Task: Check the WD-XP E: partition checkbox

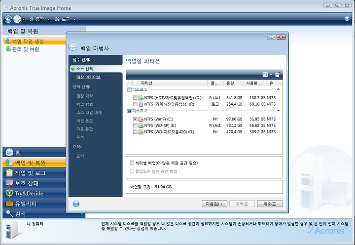Action: click(135, 125)
